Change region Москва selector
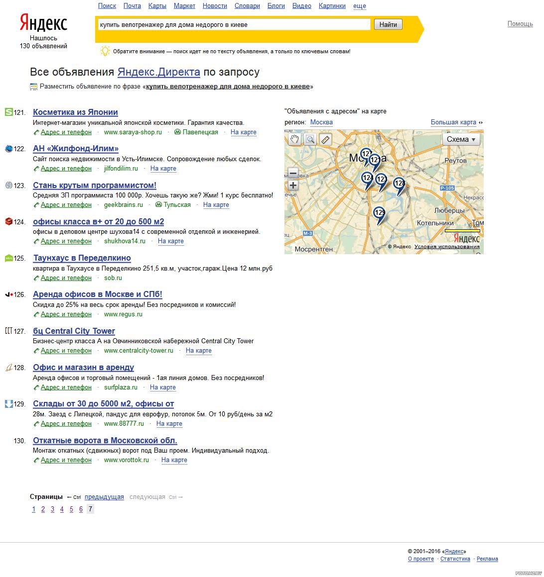The height and width of the screenshot is (577, 544). 321,122
